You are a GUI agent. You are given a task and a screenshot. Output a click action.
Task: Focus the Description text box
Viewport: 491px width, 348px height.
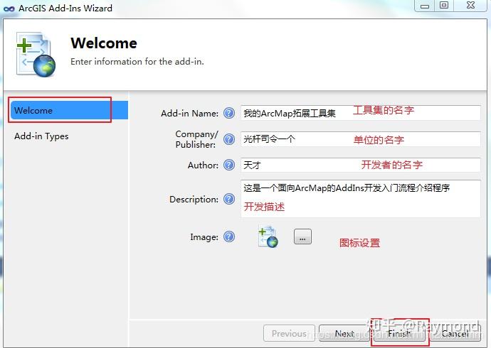point(360,199)
